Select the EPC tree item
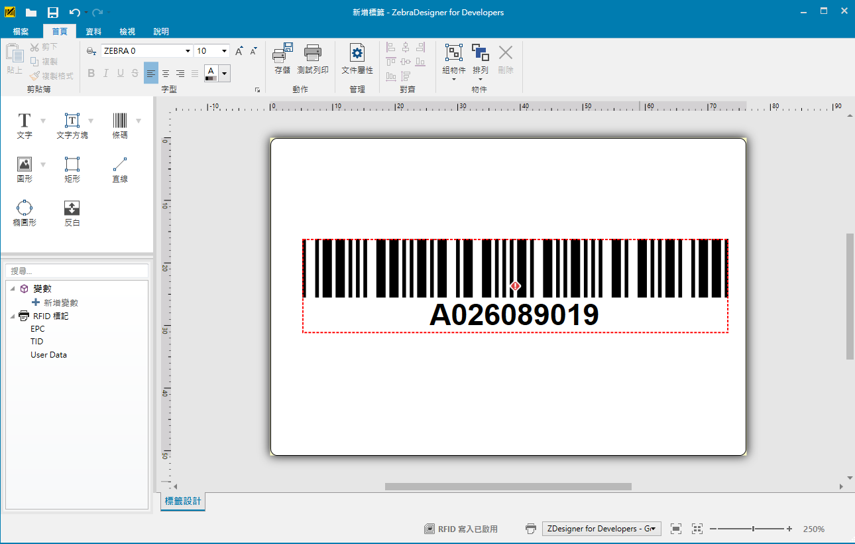 pyautogui.click(x=38, y=328)
